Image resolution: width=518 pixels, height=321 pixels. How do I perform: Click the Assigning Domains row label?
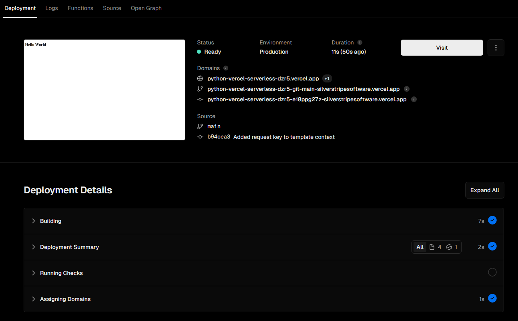65,299
